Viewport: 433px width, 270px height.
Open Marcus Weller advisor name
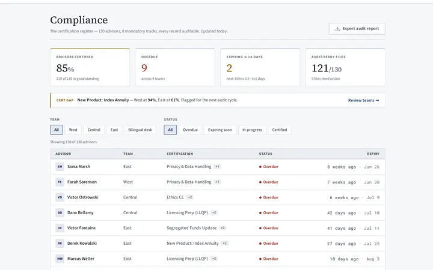pyautogui.click(x=81, y=259)
